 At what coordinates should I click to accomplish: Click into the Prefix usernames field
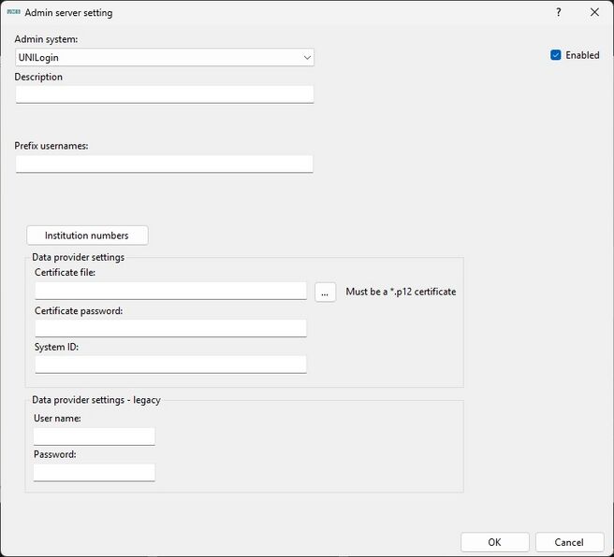pyautogui.click(x=164, y=164)
